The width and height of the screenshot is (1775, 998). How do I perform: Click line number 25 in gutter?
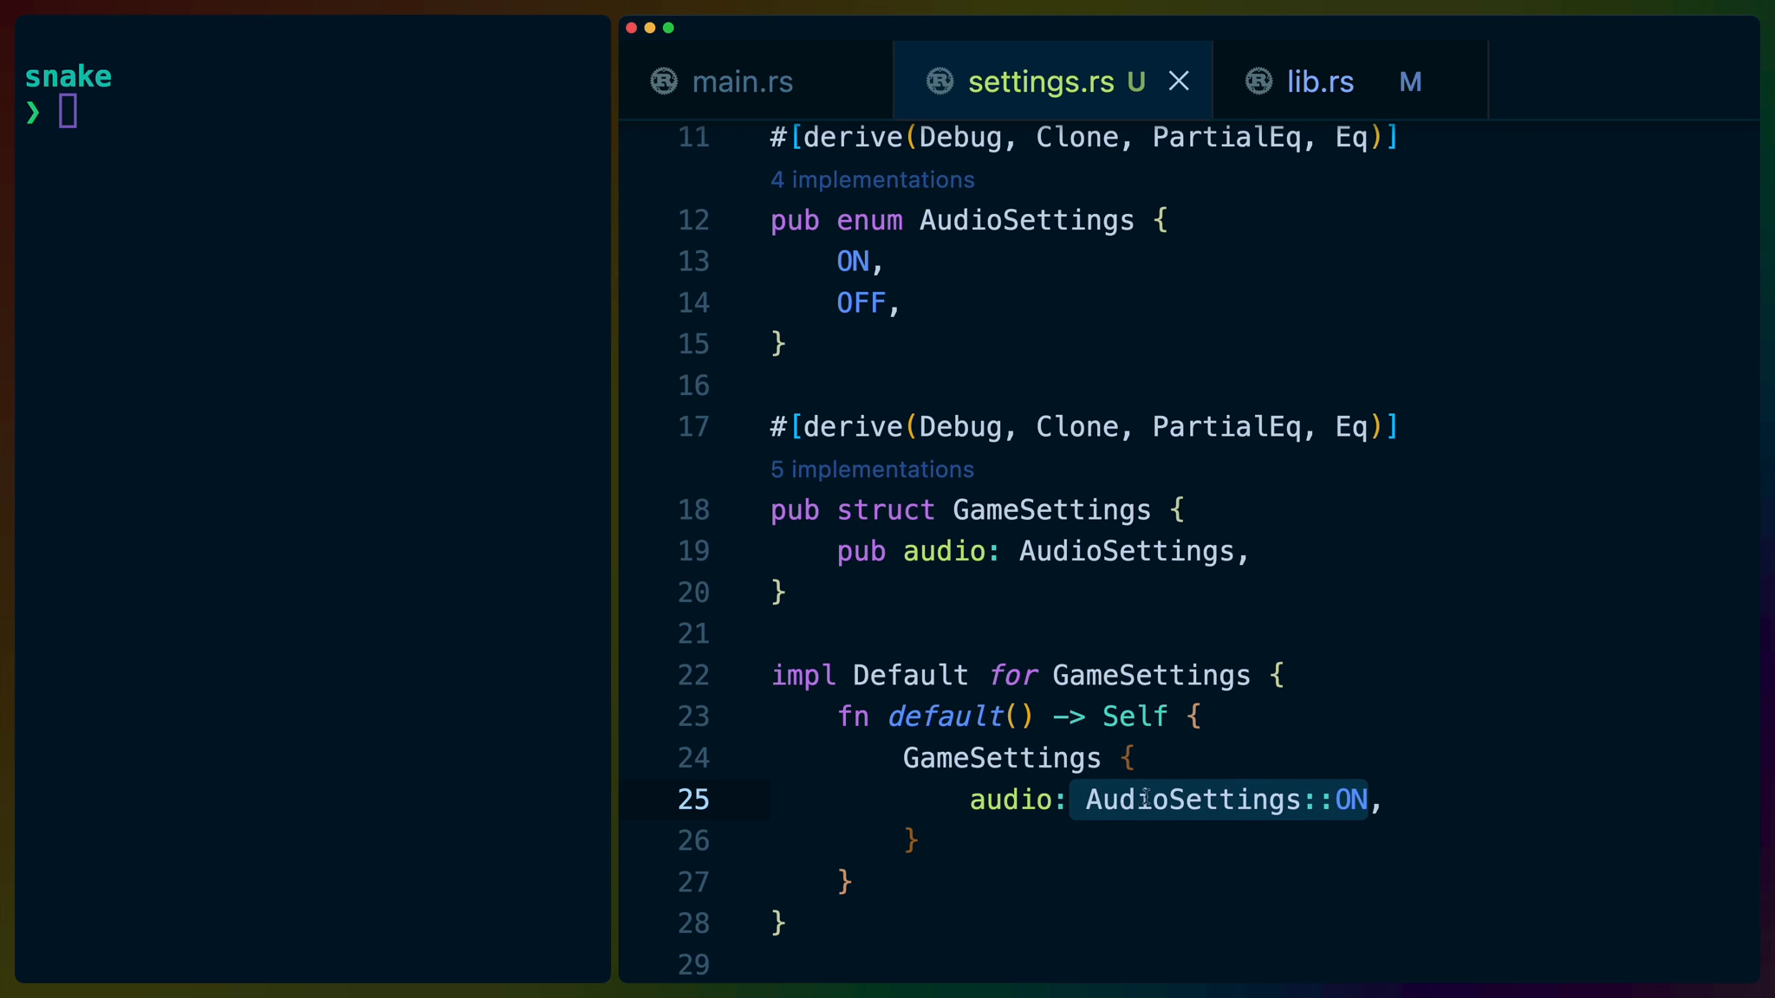(693, 799)
